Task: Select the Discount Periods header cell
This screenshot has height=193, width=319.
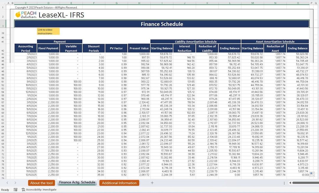Action: (x=94, y=48)
